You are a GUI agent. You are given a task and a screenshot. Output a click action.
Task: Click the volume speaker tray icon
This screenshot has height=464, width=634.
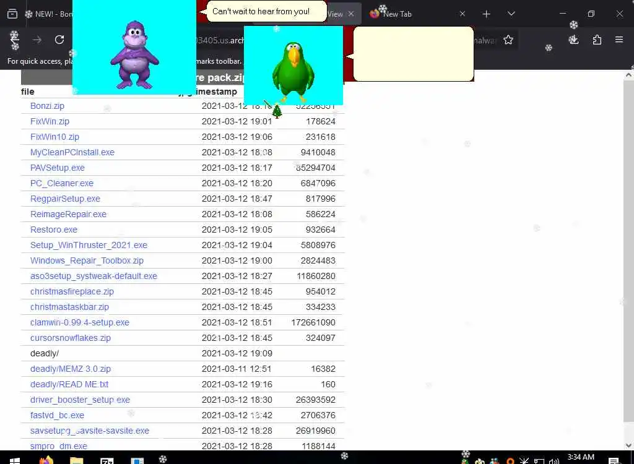tap(554, 461)
